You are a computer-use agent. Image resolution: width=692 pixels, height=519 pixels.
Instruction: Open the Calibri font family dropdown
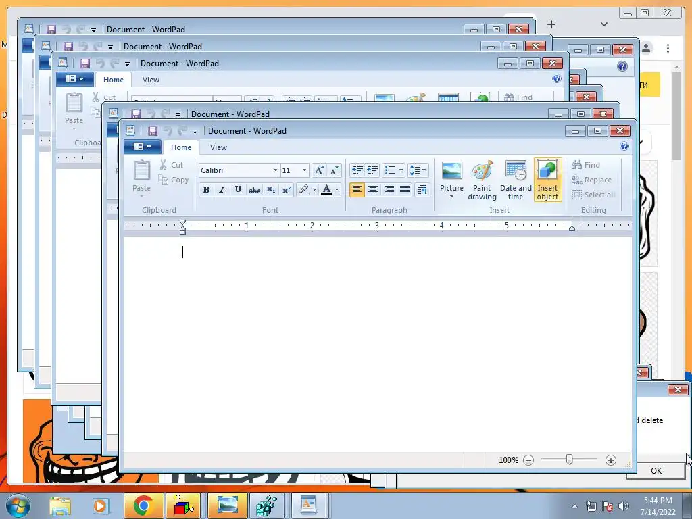click(275, 170)
